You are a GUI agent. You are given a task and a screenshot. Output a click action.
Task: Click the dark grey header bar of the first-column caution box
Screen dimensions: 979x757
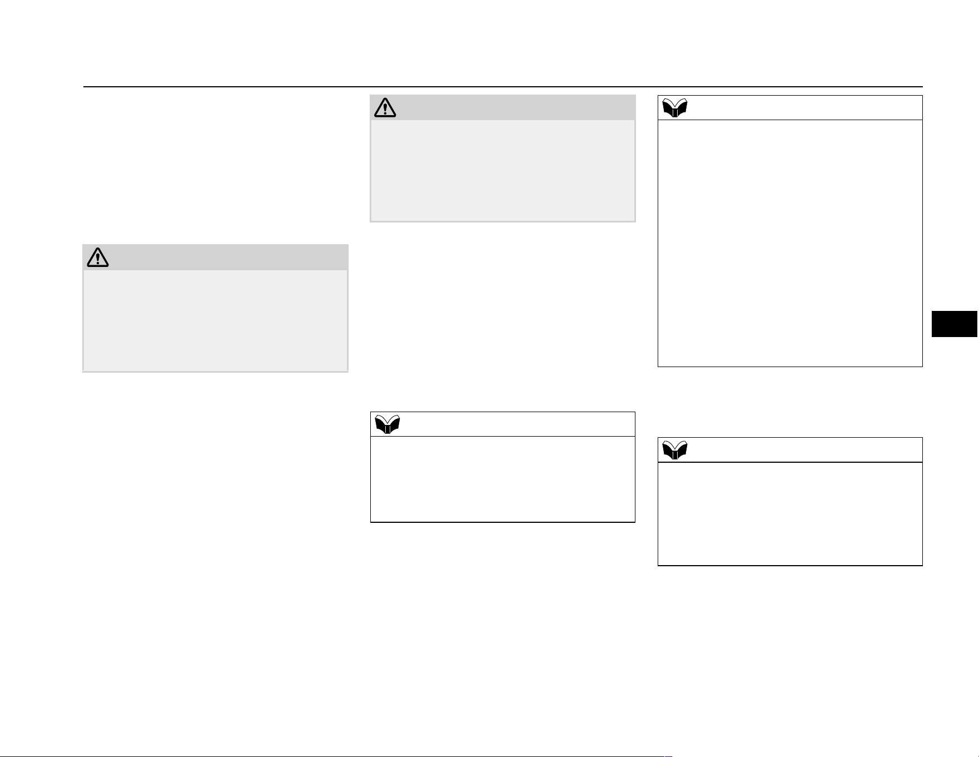point(215,257)
